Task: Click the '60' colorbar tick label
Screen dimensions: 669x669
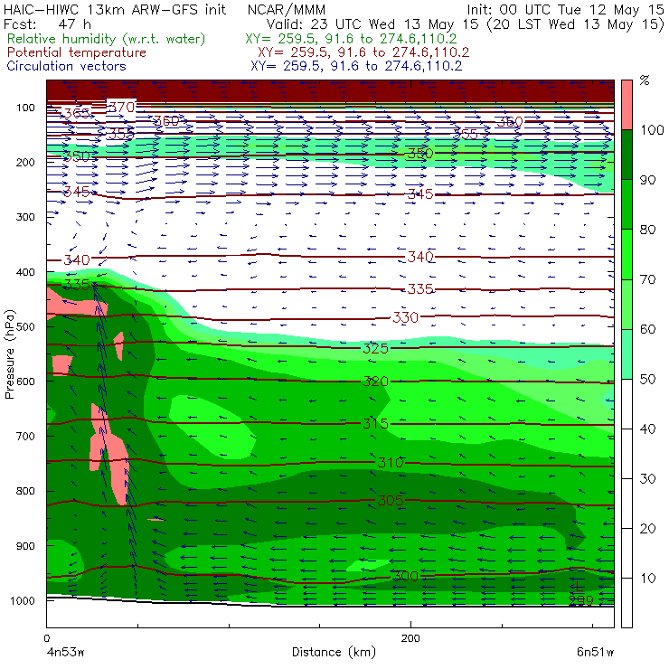Action: coord(647,329)
